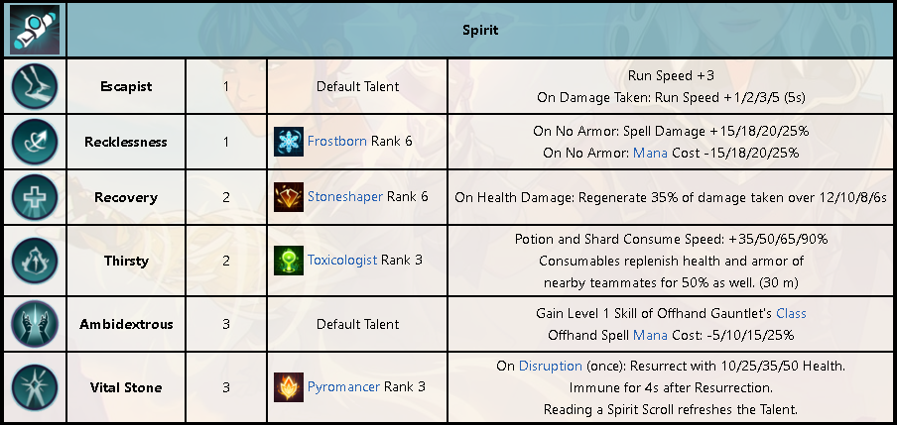Open the Pyromancer link
This screenshot has width=897, height=425.
tap(343, 387)
